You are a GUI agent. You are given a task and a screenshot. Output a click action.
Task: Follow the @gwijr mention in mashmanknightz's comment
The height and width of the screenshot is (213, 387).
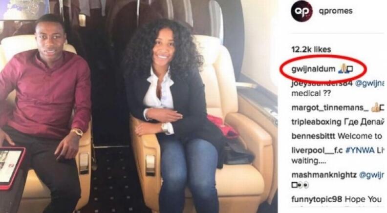(x=371, y=175)
